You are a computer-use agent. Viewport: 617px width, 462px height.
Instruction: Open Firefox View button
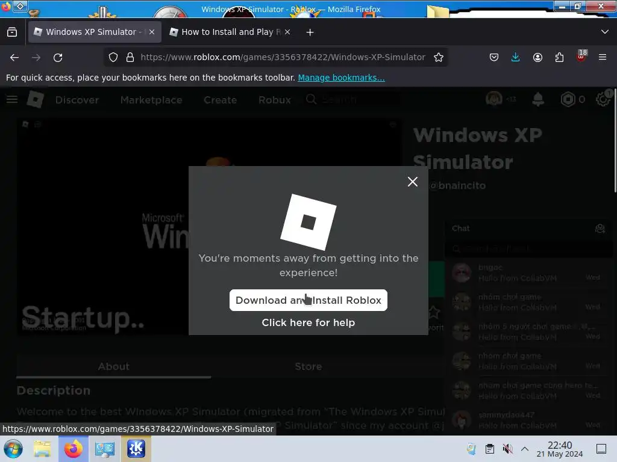(x=12, y=32)
